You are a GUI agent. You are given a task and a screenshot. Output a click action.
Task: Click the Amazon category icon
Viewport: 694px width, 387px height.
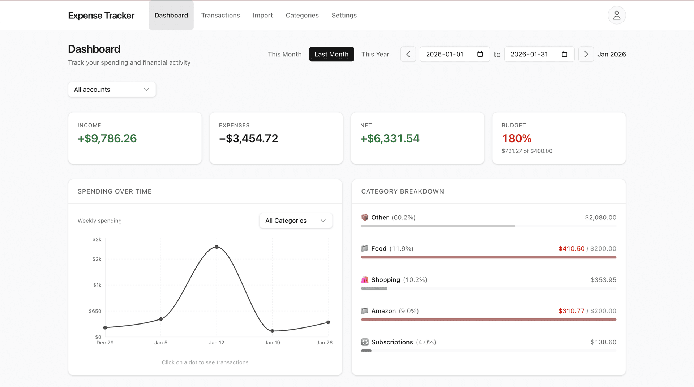coord(365,310)
